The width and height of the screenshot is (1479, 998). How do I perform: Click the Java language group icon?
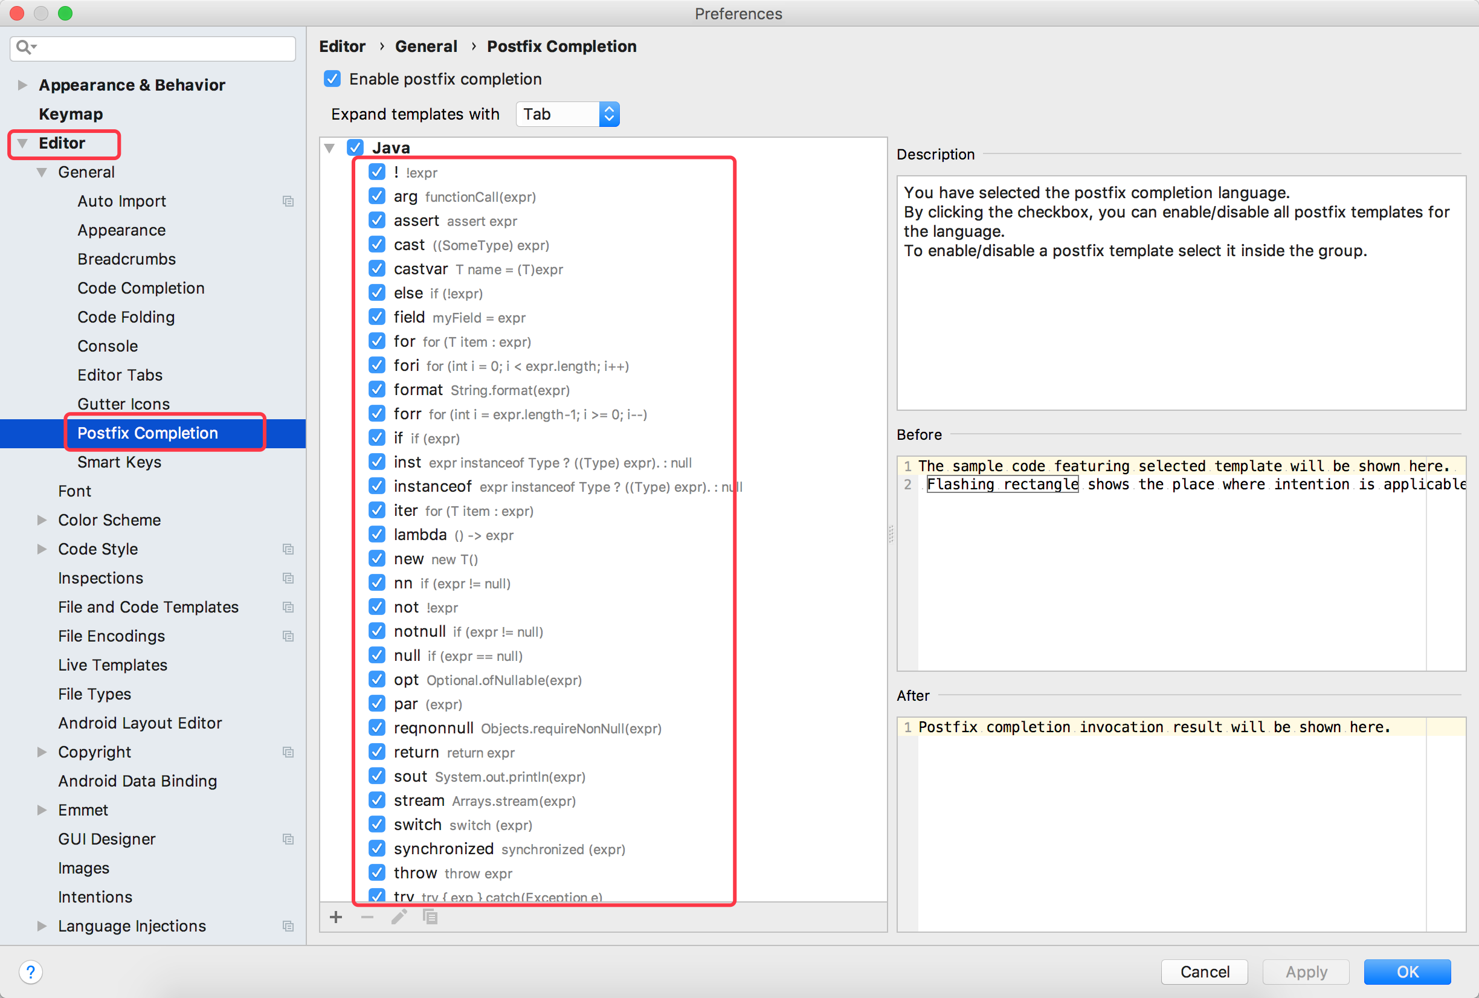click(356, 148)
